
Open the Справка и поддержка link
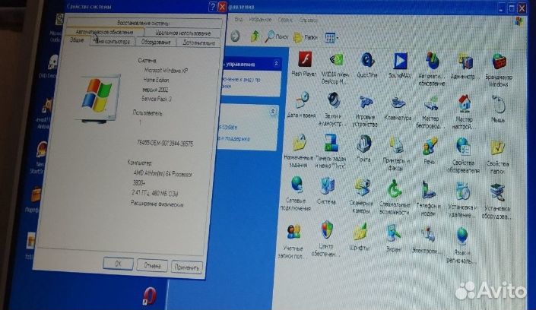pyautogui.click(x=235, y=138)
